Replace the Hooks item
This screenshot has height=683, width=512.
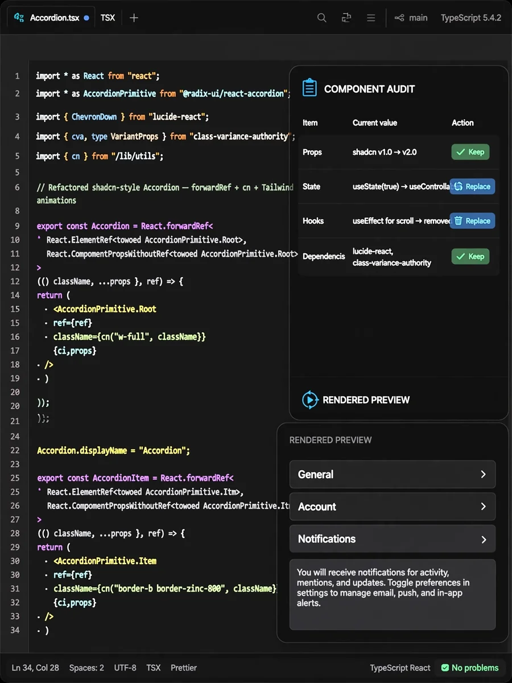click(472, 221)
